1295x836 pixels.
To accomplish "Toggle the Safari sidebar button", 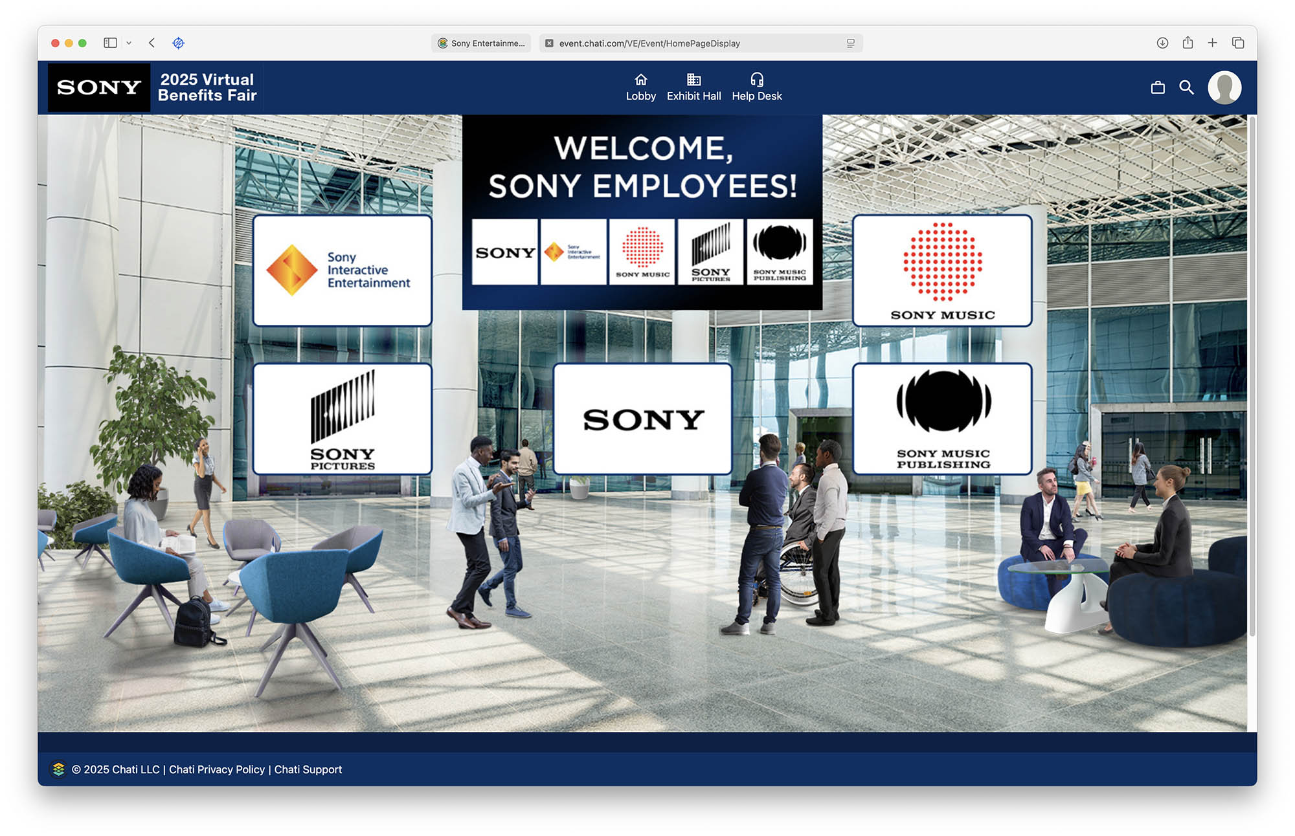I will (x=110, y=43).
